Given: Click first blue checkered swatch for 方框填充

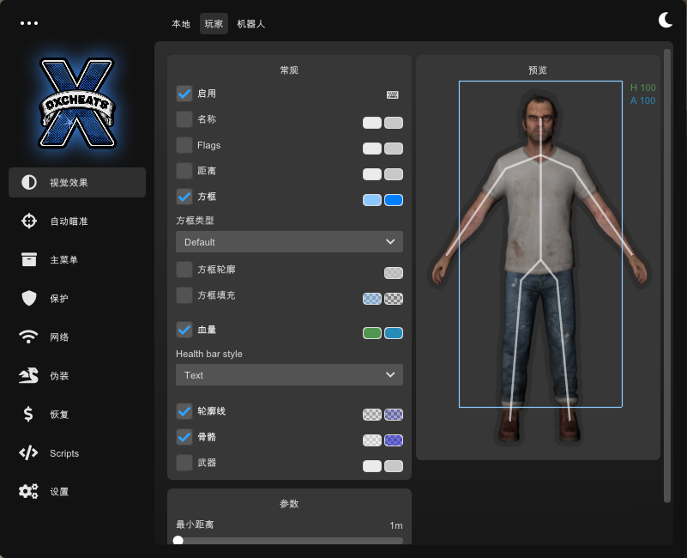Looking at the screenshot, I should click(x=372, y=299).
